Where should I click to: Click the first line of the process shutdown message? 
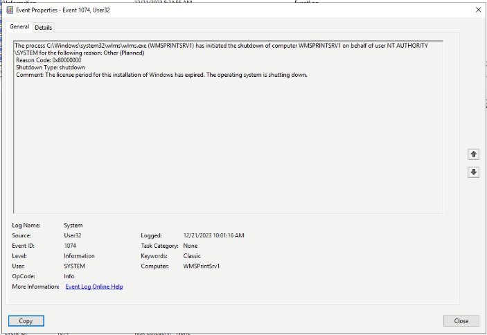click(221, 46)
